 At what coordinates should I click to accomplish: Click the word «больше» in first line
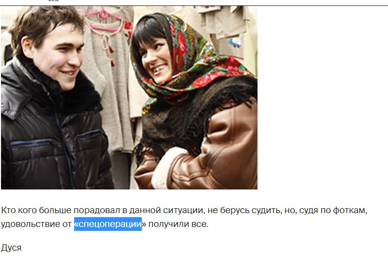pos(55,210)
